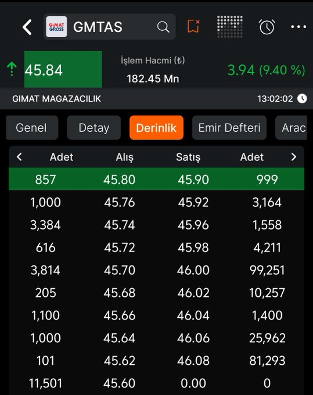Screen dimensions: 313x395
Task: Set a price alarm via clock icon
Action: (267, 27)
